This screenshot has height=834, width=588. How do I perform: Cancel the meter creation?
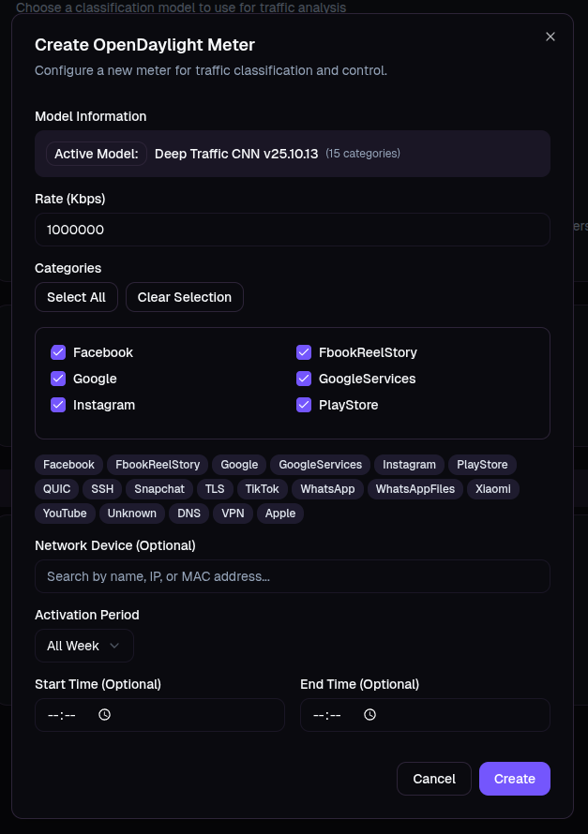point(433,779)
